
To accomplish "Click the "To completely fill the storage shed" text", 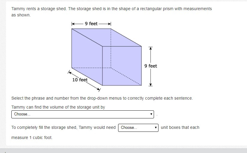I will pyautogui.click(x=63, y=127).
